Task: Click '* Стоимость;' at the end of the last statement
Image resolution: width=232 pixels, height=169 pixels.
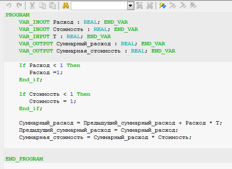Action: 172,137
